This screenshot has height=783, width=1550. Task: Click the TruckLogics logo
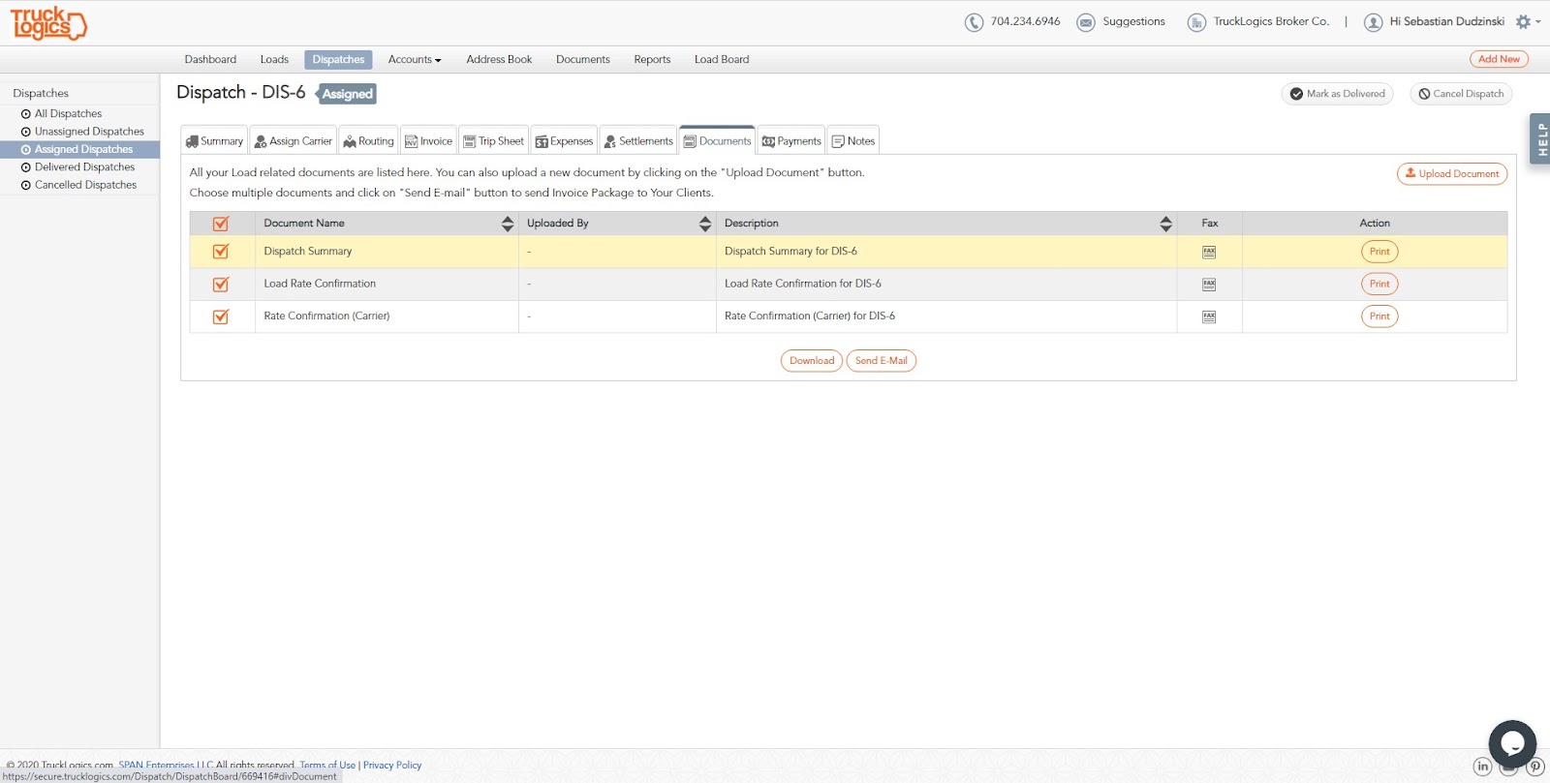click(x=48, y=23)
